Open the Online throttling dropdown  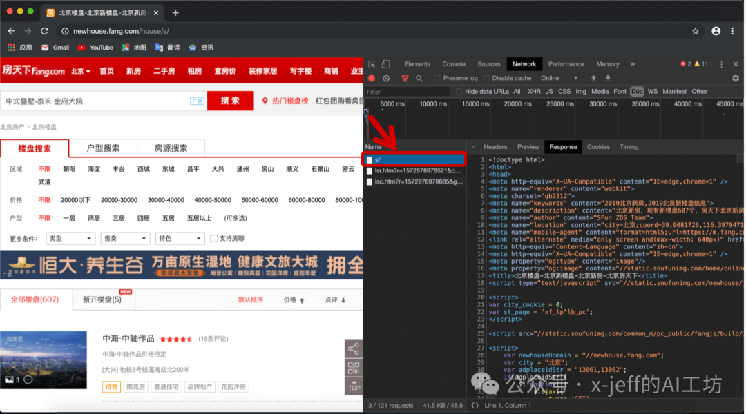tap(559, 78)
